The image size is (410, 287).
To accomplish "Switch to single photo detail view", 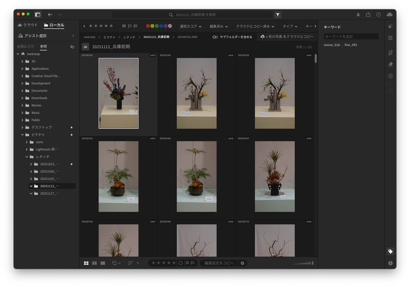I will pos(103,263).
